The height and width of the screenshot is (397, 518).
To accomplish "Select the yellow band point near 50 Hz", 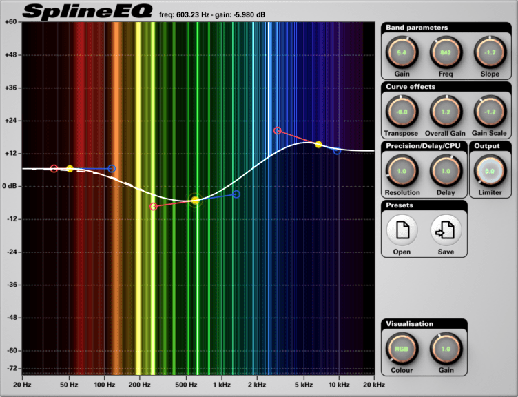I will pos(70,169).
